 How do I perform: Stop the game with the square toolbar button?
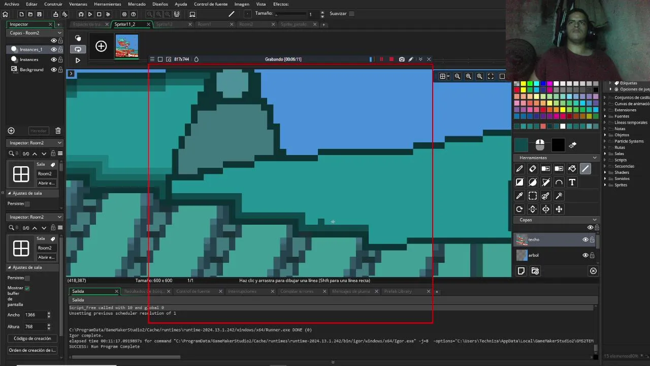[99, 14]
